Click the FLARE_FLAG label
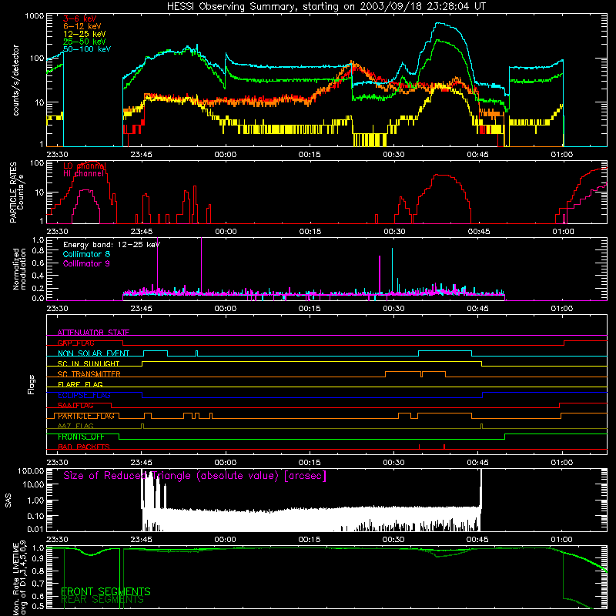 click(80, 384)
